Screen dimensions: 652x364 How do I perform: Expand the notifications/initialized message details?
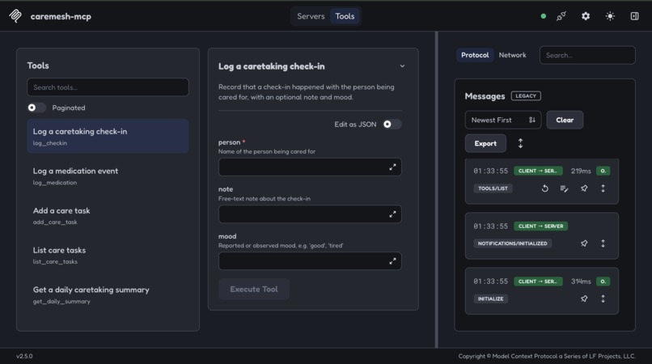click(603, 243)
